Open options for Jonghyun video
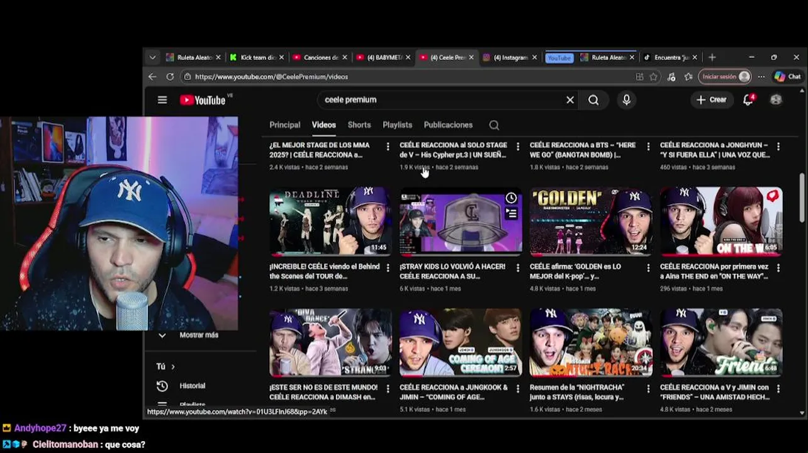Viewport: 808px width, 453px height. 778,147
